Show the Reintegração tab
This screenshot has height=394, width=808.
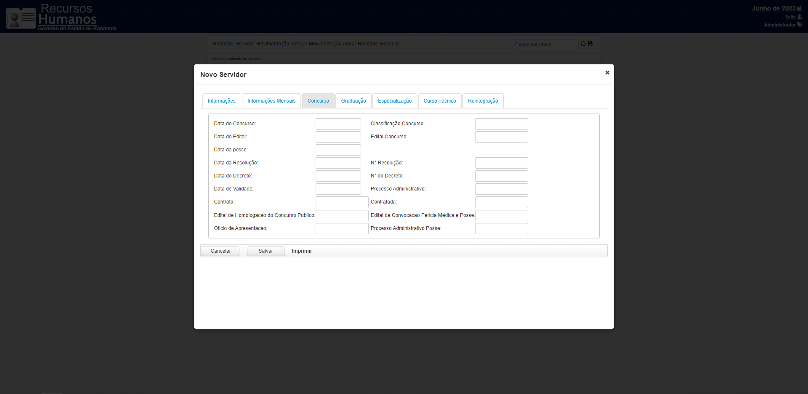(x=483, y=101)
